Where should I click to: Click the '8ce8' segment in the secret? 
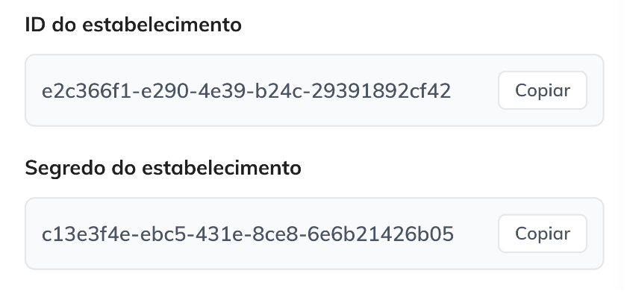[275, 234]
